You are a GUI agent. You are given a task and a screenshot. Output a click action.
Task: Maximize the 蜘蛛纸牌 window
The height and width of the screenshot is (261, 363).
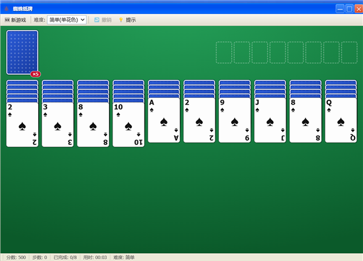click(x=349, y=9)
